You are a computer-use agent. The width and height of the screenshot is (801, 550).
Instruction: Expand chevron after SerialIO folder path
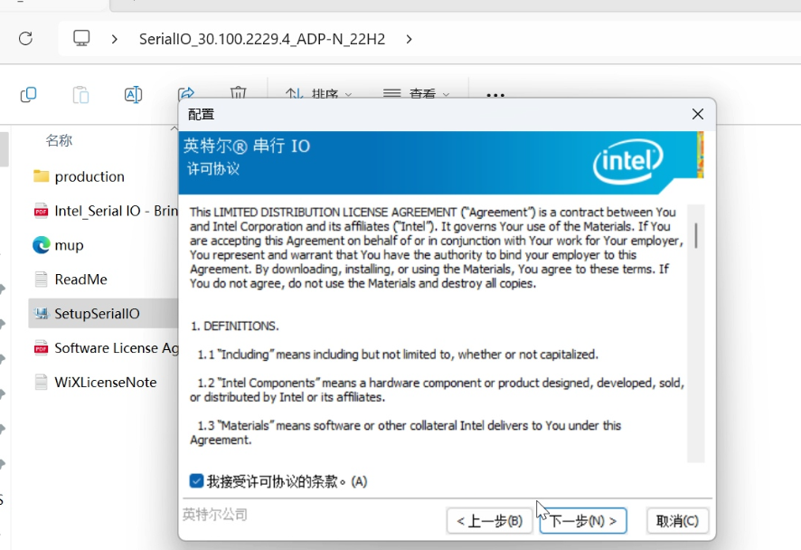pyautogui.click(x=410, y=39)
